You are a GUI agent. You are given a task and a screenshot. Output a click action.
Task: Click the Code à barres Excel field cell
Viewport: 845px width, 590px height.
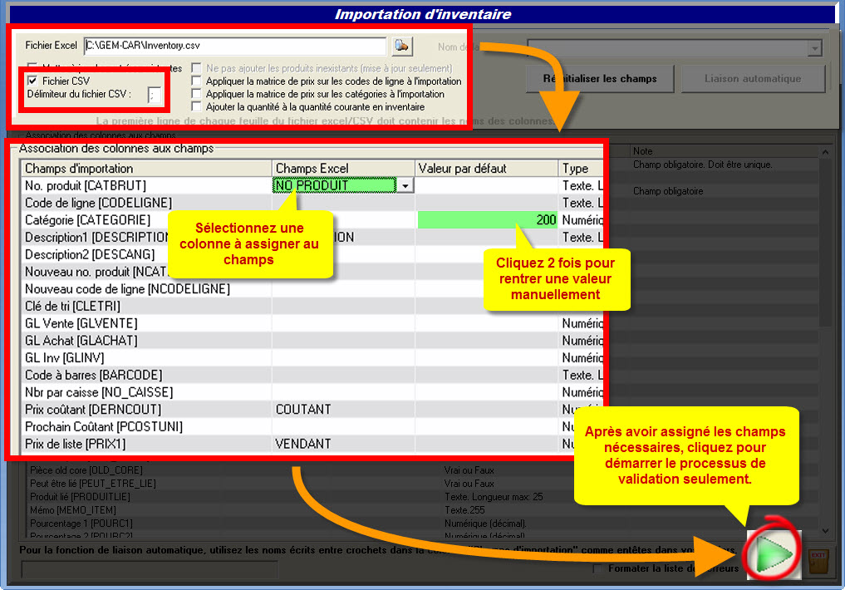pos(343,376)
